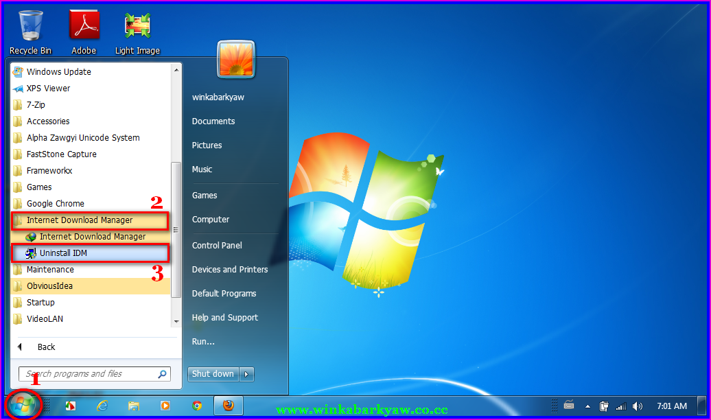Open the first pinned taskbar app icon
Screen dimensions: 711x420
coord(70,406)
